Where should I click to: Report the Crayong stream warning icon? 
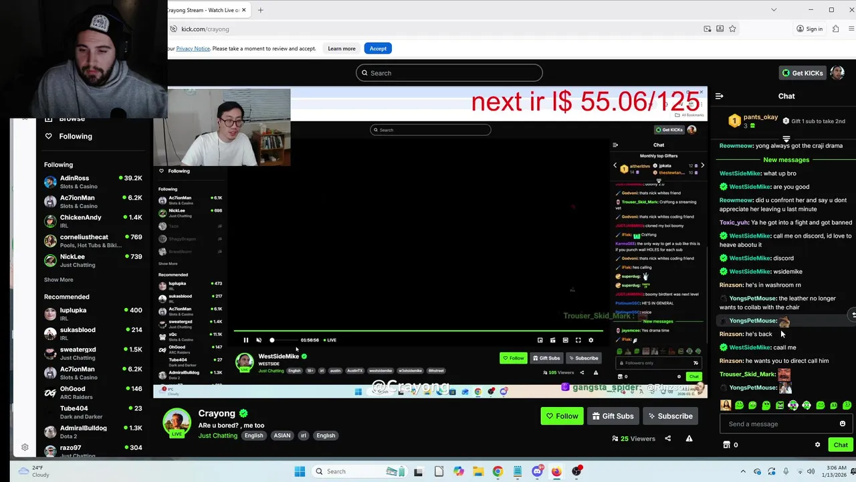(x=689, y=438)
